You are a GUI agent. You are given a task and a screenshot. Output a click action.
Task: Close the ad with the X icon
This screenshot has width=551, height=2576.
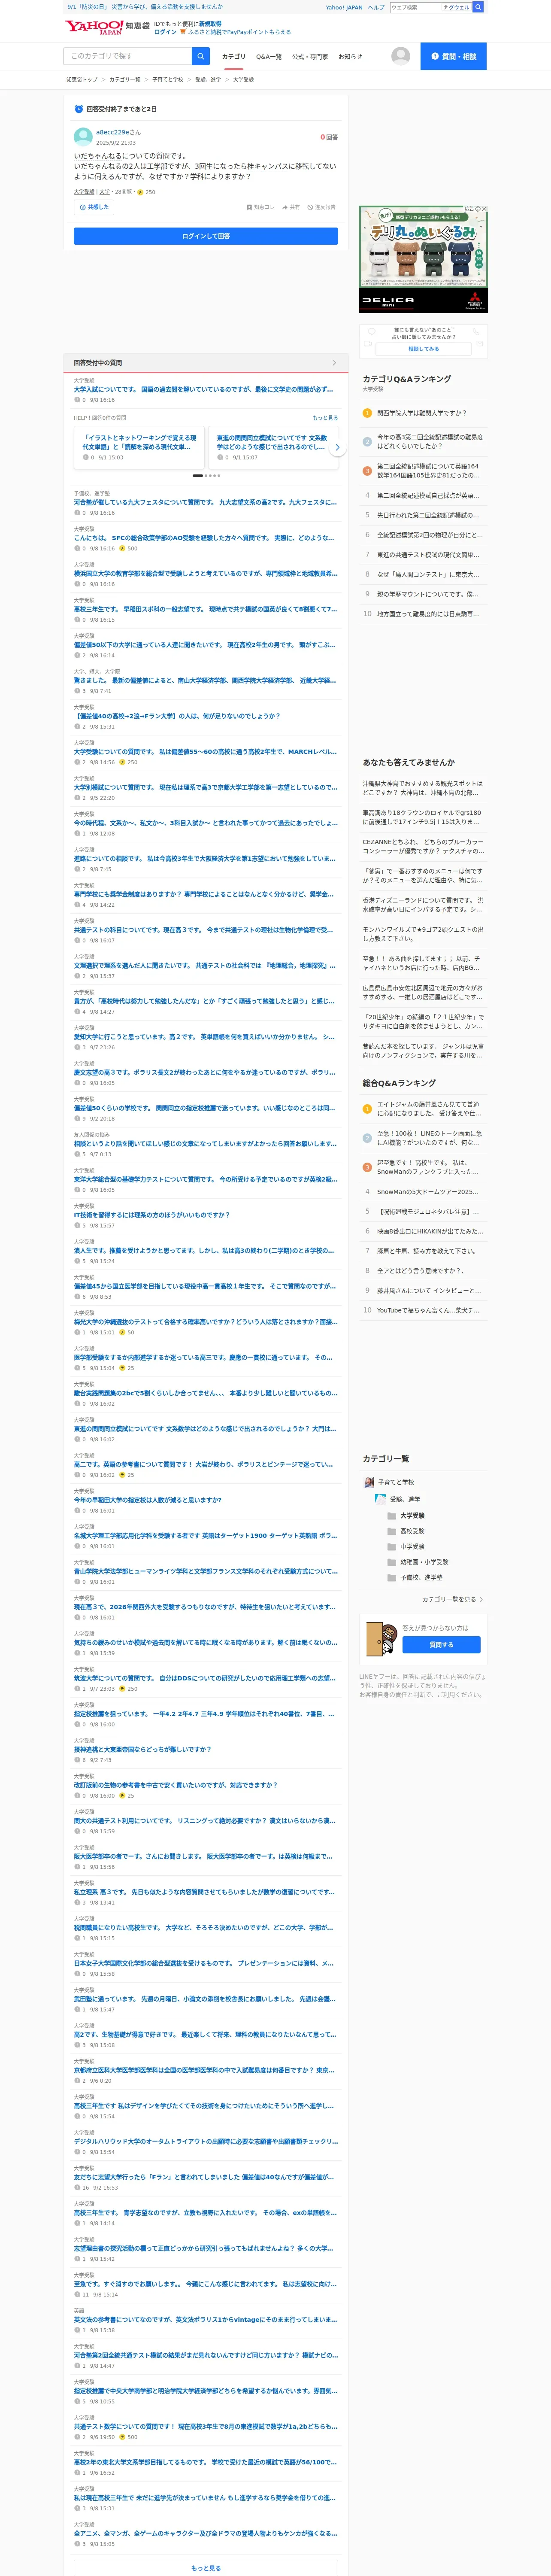[x=484, y=209]
